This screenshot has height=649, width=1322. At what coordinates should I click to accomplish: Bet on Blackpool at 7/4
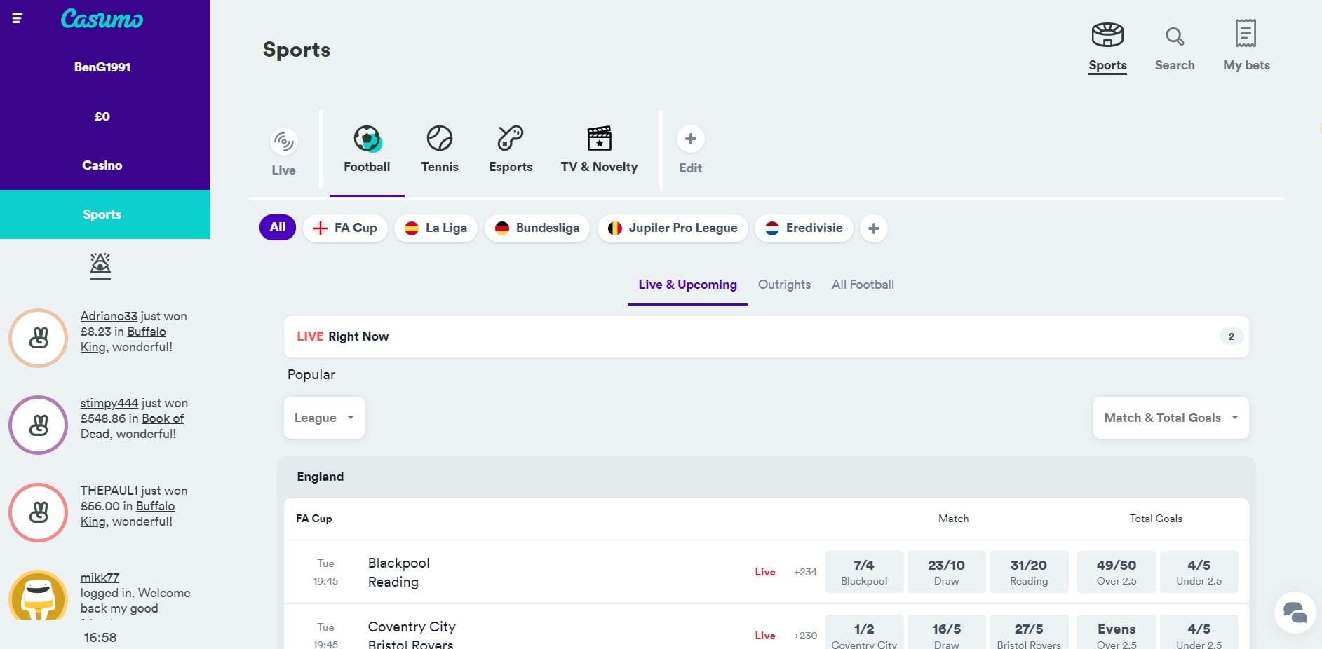click(864, 572)
